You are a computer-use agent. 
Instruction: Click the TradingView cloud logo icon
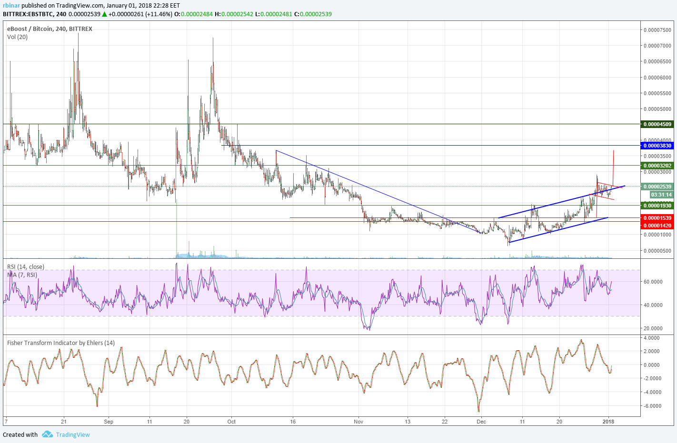(x=47, y=434)
